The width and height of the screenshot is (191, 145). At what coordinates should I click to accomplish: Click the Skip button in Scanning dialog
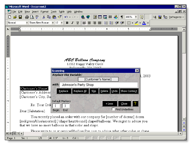pos(94,91)
